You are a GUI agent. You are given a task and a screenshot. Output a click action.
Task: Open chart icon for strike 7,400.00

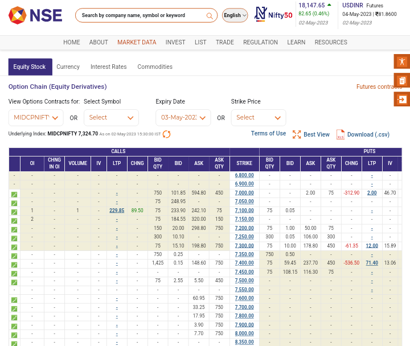[14, 265]
